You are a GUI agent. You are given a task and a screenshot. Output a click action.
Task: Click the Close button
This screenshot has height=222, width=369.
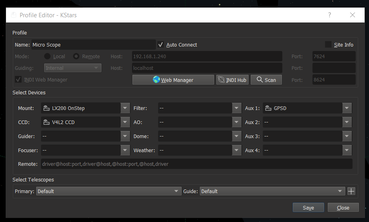click(343, 208)
